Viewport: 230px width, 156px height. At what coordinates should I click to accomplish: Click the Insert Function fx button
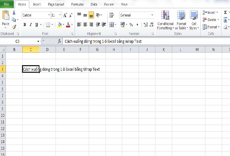[59, 41]
